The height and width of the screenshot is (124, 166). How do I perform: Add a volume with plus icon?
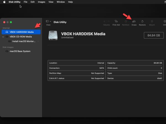pyautogui.click(x=104, y=21)
